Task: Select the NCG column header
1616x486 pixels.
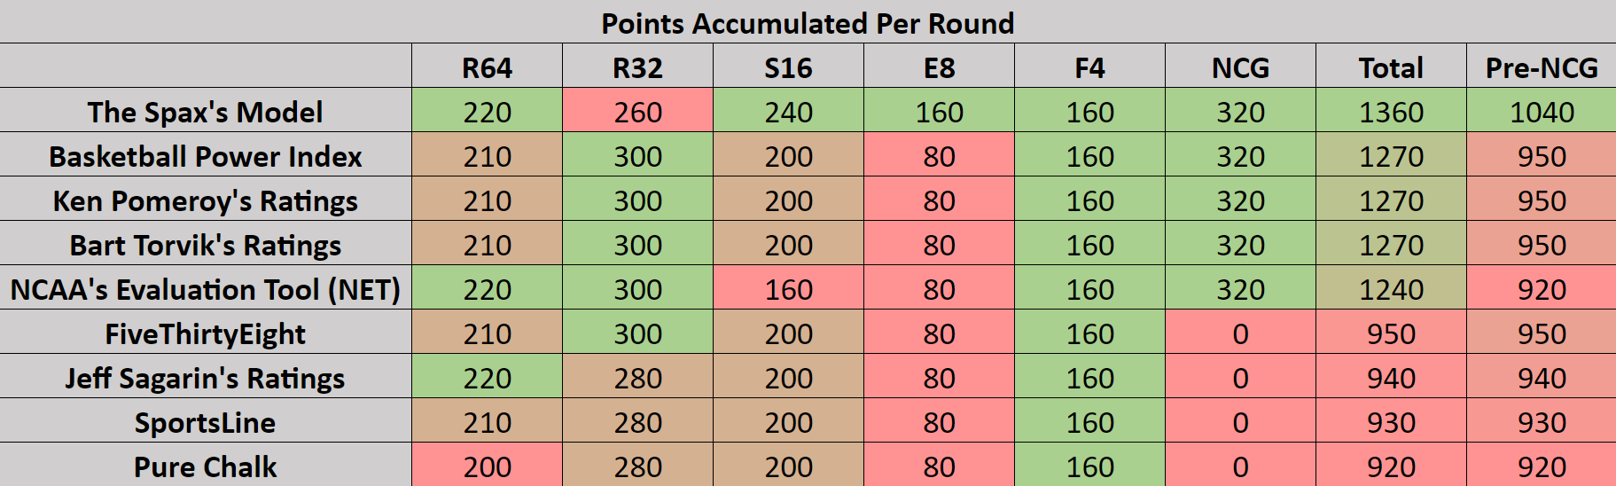Action: click(x=1240, y=67)
